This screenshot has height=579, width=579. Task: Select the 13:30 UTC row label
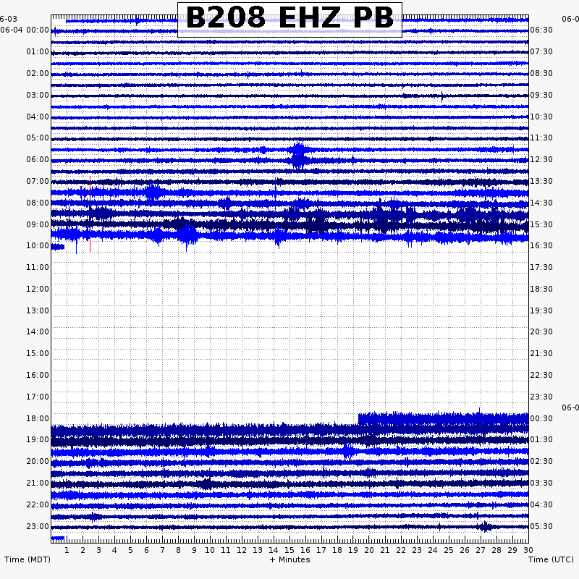point(541,182)
